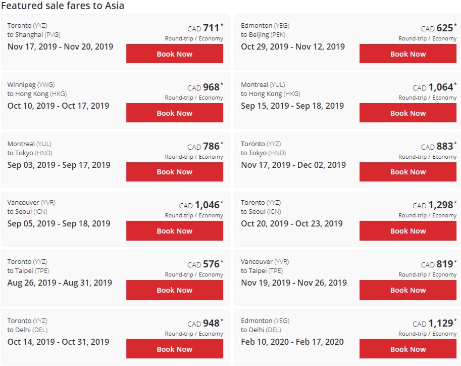This screenshot has width=461, height=366.
Task: Click the CAD 1,298 Toronto to Seoul price
Action: pos(435,205)
